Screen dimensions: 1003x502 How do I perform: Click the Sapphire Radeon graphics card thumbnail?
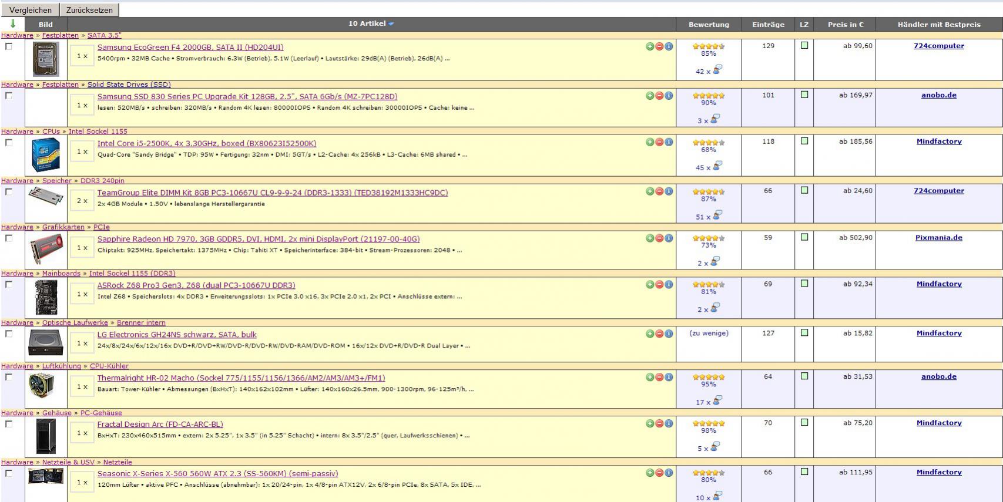pos(46,248)
